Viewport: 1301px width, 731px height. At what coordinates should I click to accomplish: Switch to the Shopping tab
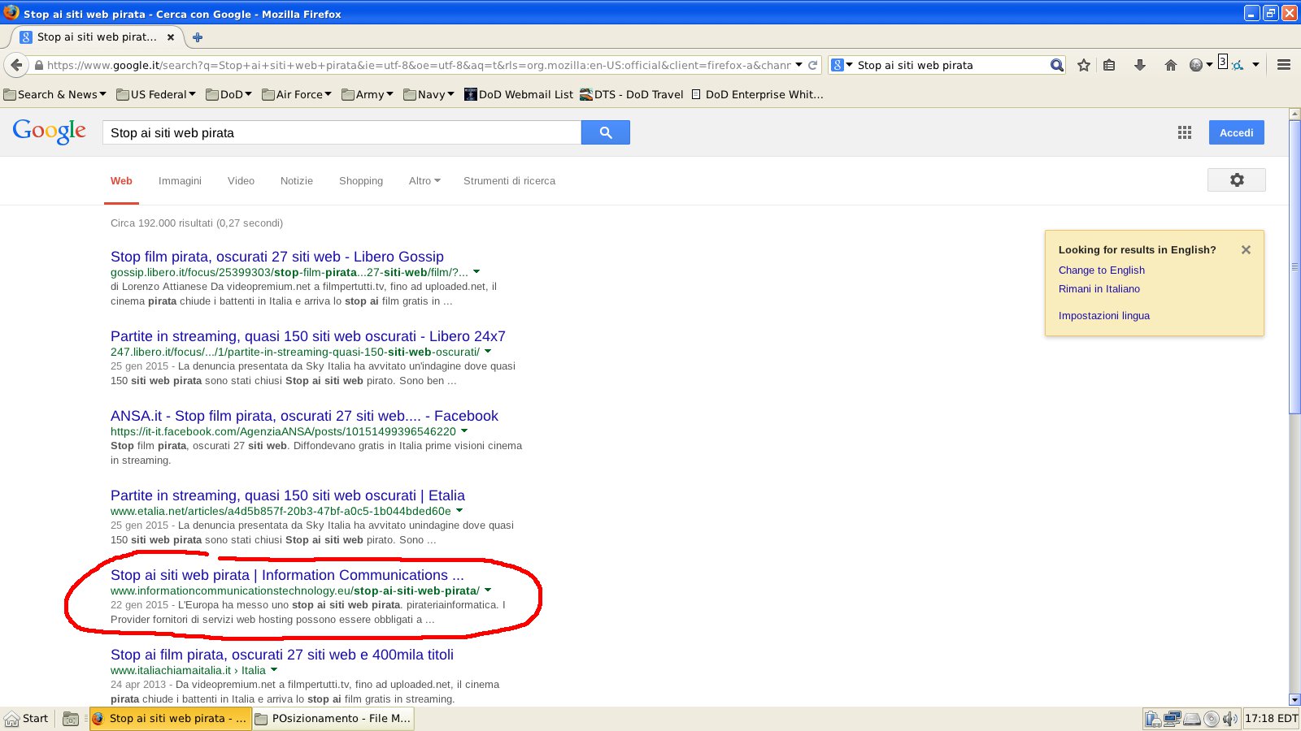pyautogui.click(x=361, y=180)
